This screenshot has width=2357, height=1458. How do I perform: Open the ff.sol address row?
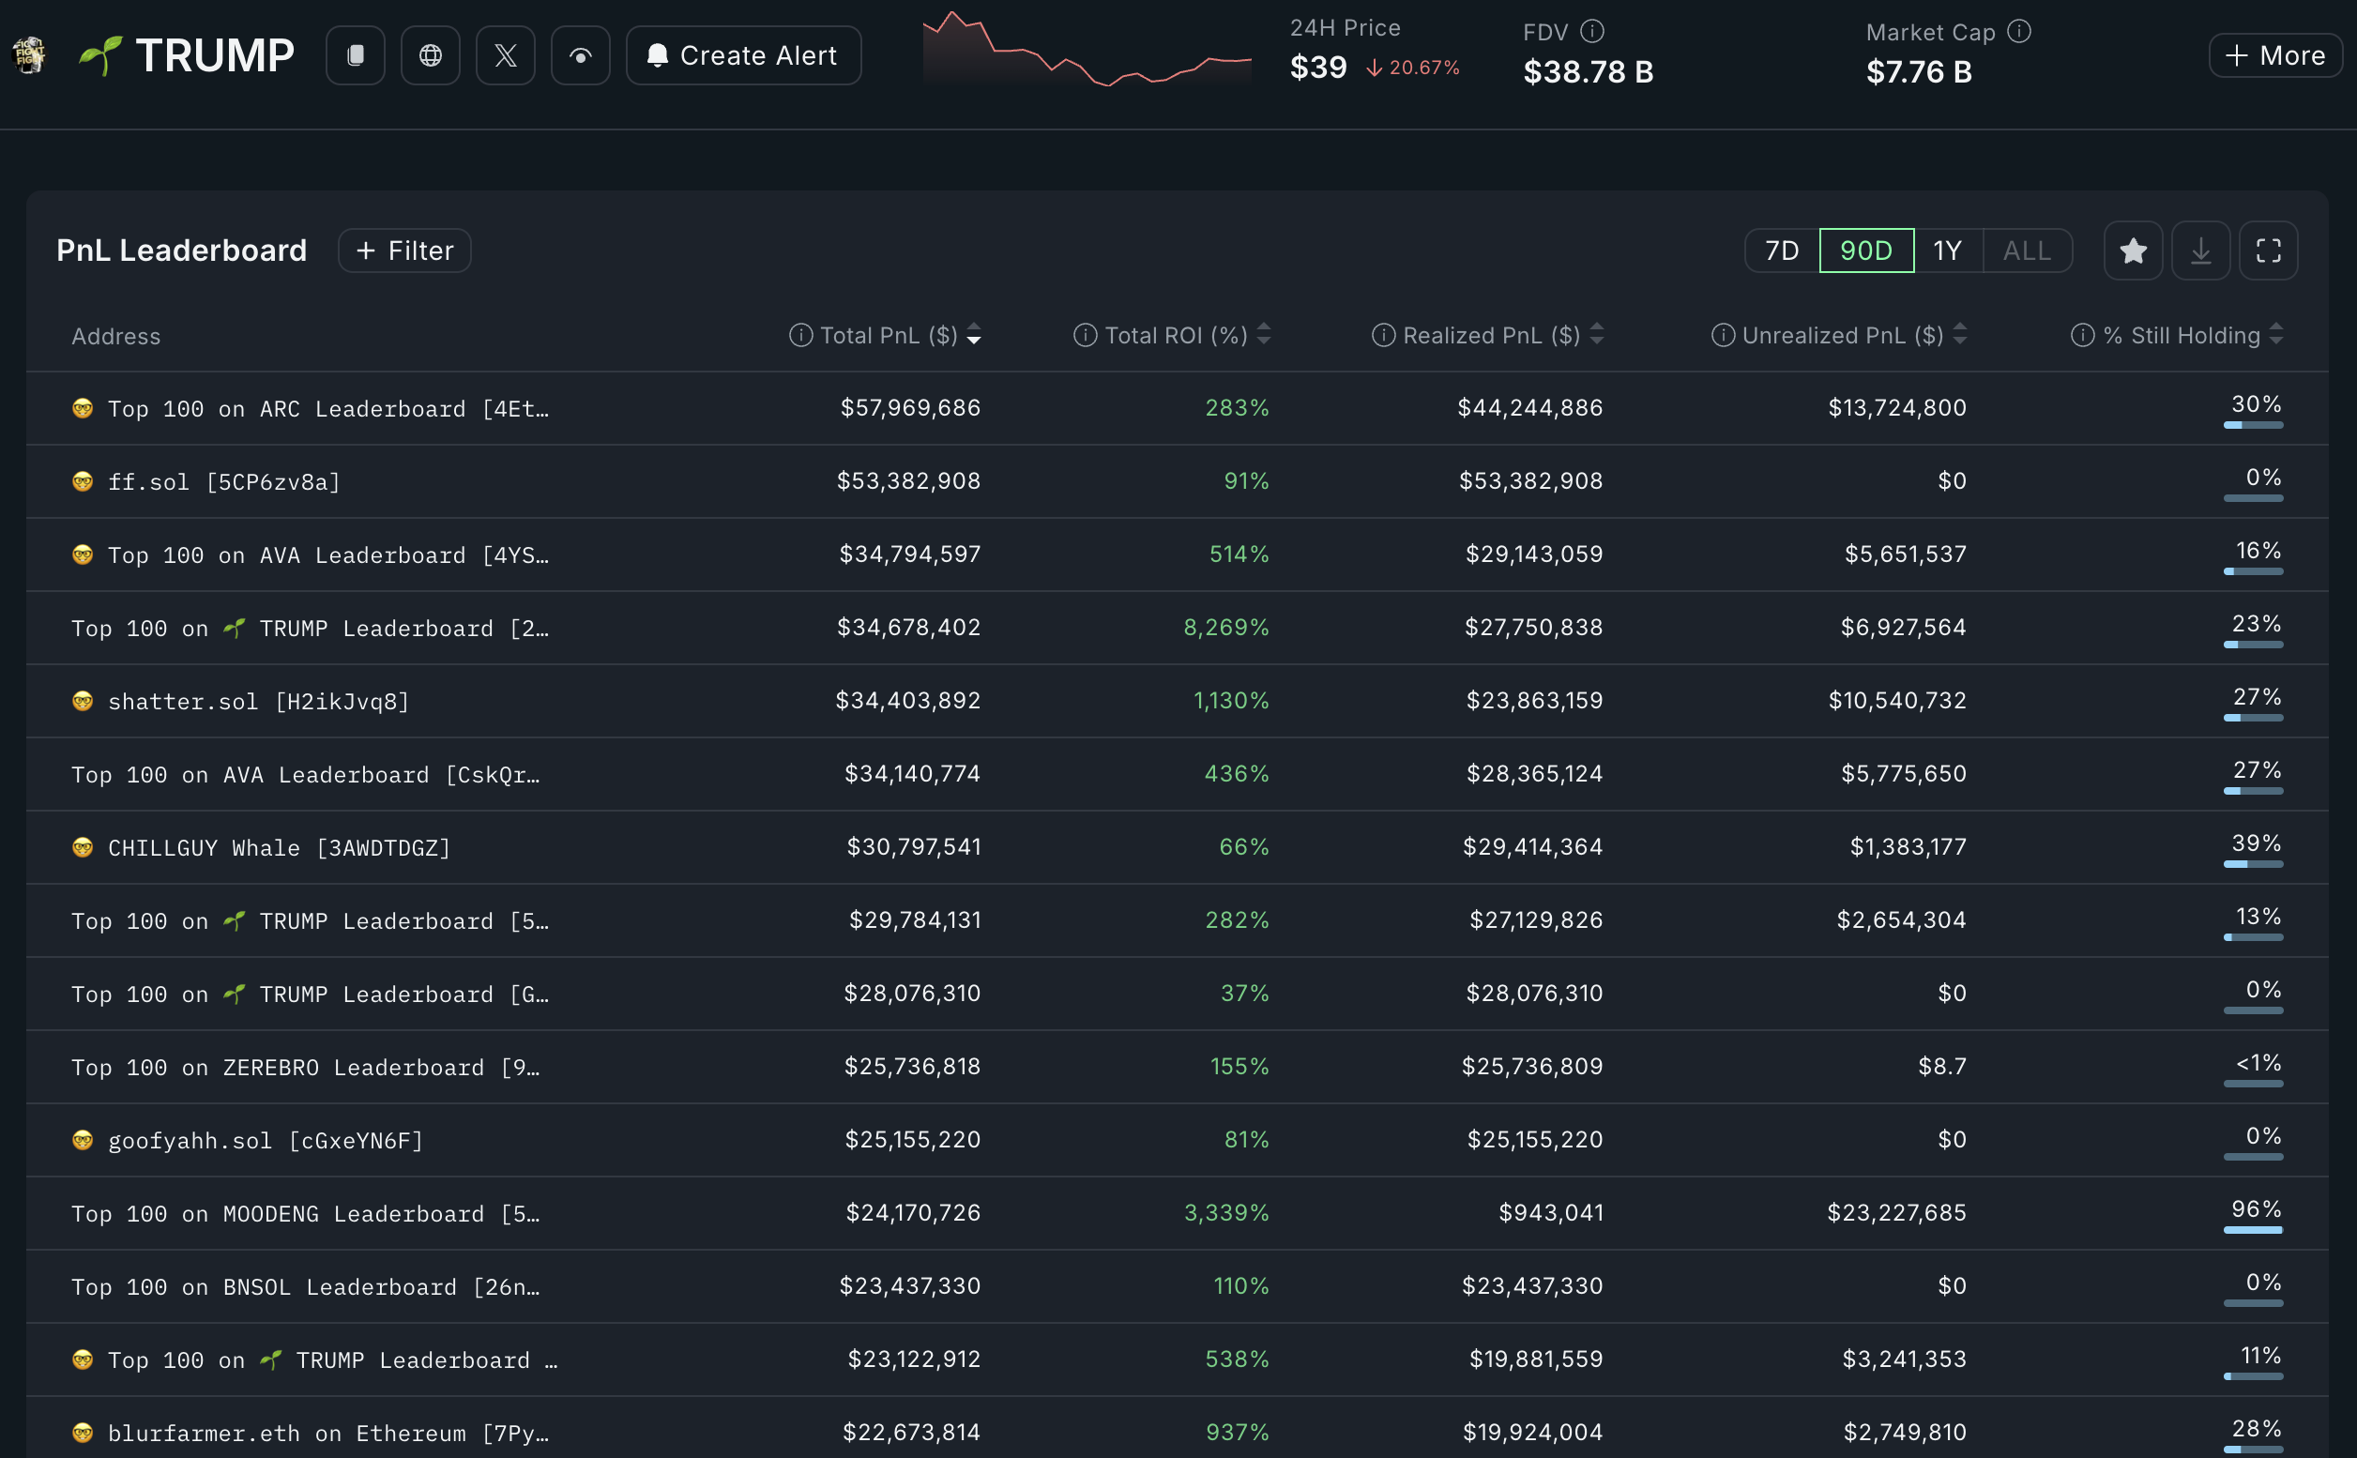[223, 481]
